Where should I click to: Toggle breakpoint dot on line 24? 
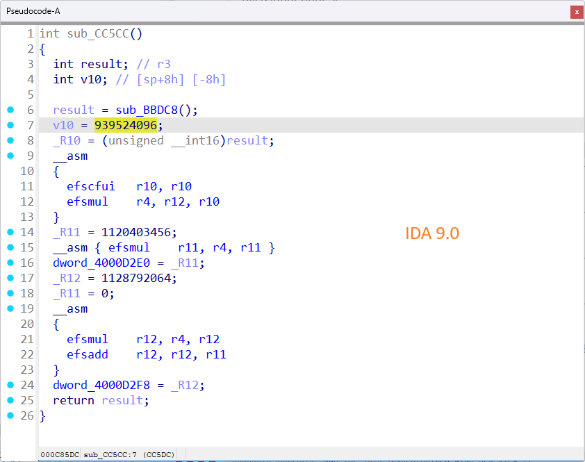[x=10, y=385]
